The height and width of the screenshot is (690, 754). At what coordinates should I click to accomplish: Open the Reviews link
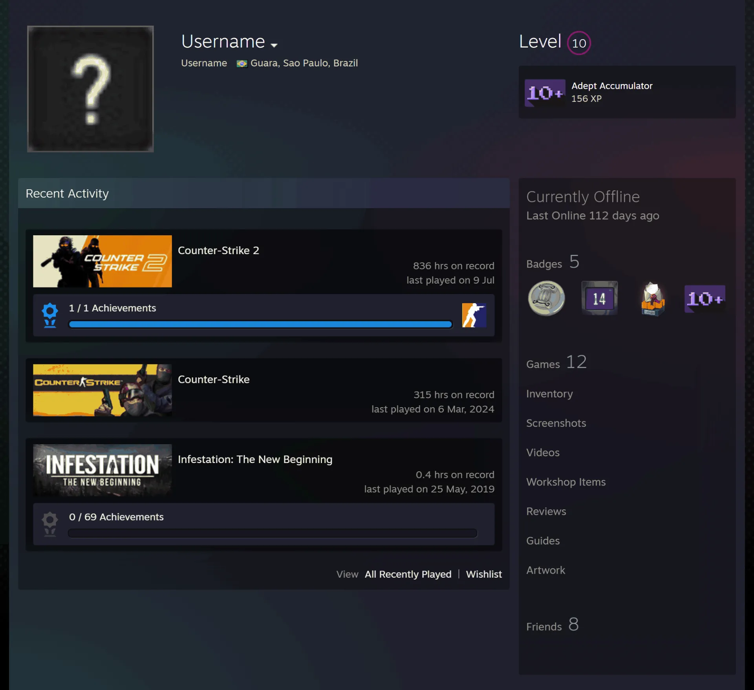pyautogui.click(x=546, y=511)
